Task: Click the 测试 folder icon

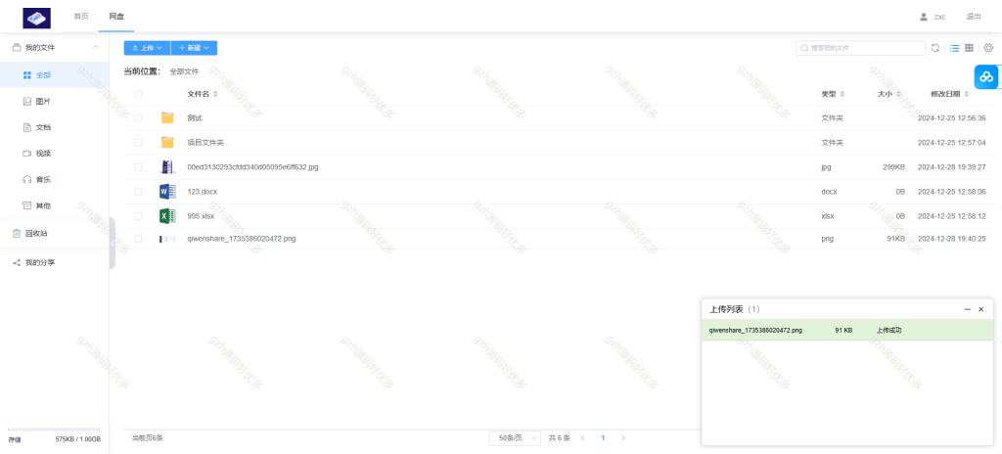Action: [167, 117]
